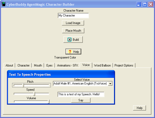Open the Animations - SFX tab

coord(68,65)
